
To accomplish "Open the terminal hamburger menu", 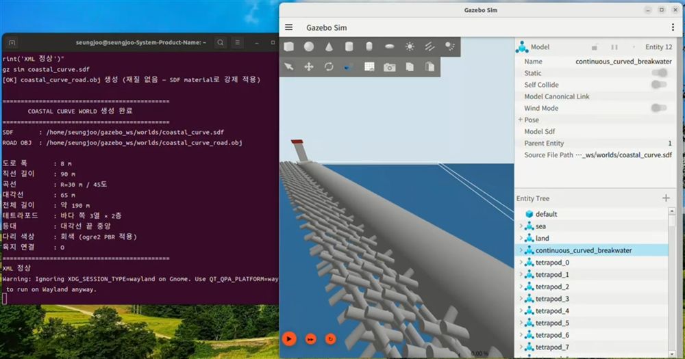I will pyautogui.click(x=237, y=42).
